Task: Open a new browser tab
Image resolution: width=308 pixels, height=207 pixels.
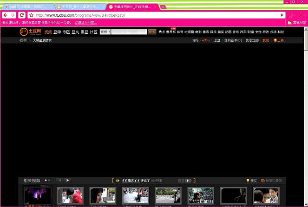Action: (163, 7)
